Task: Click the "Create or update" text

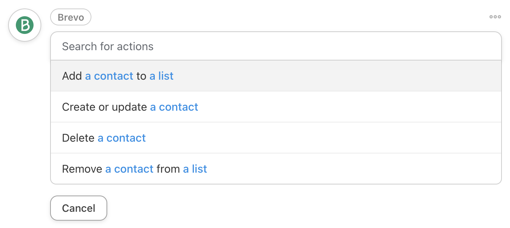Action: pos(104,107)
